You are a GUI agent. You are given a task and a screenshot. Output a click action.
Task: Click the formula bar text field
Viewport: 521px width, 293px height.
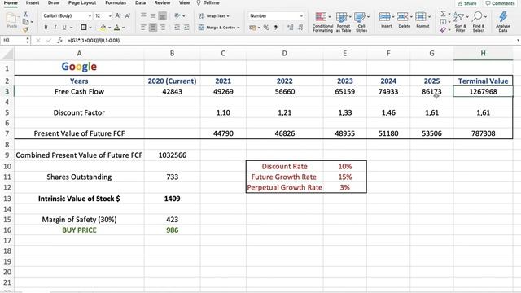289,40
